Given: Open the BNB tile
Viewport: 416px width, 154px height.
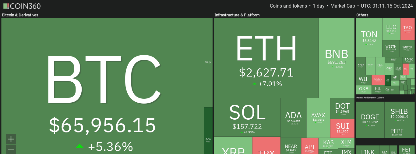Looking at the screenshot, I should [x=337, y=58].
